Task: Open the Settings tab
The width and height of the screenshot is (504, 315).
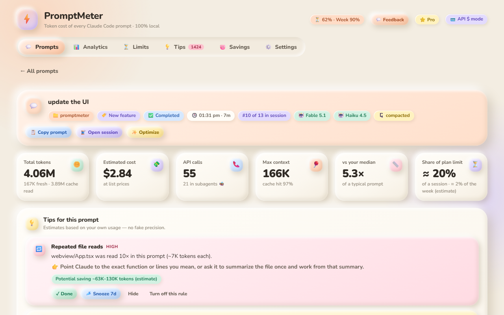Action: pyautogui.click(x=281, y=47)
